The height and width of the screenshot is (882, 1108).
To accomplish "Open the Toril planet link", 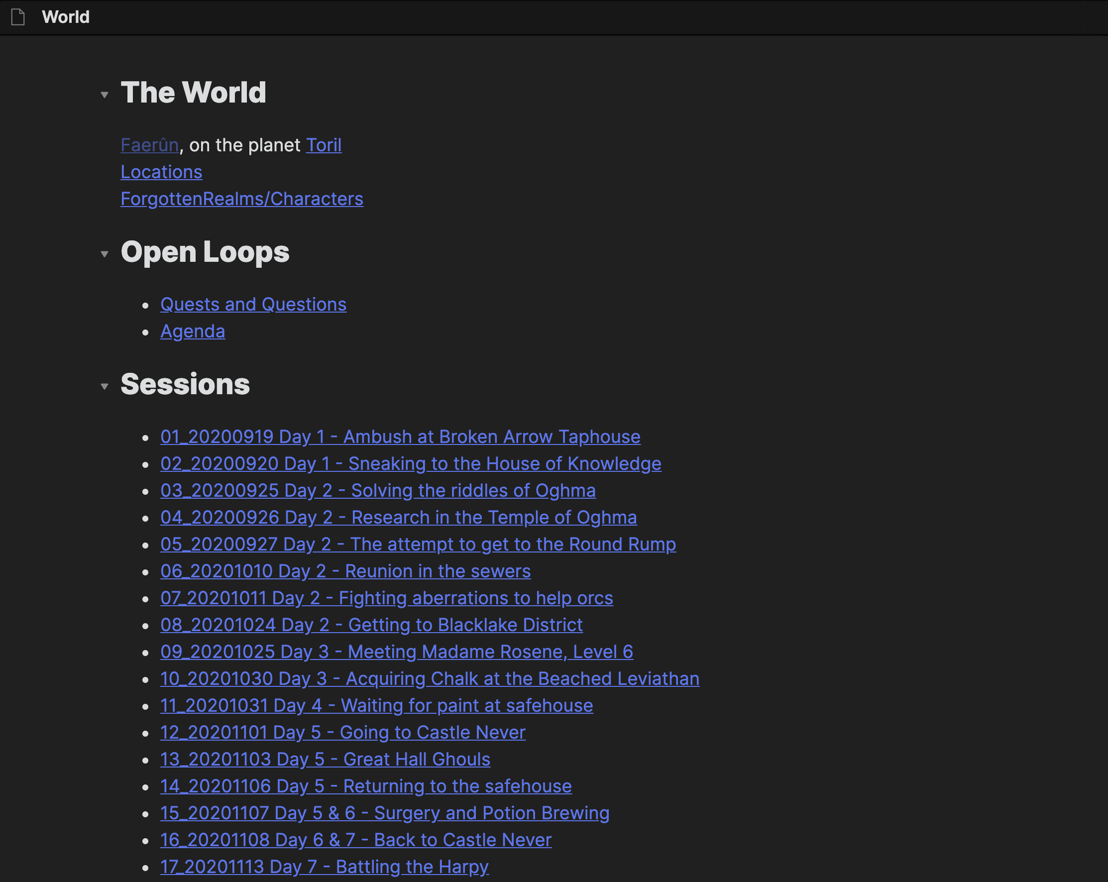I will (x=324, y=145).
